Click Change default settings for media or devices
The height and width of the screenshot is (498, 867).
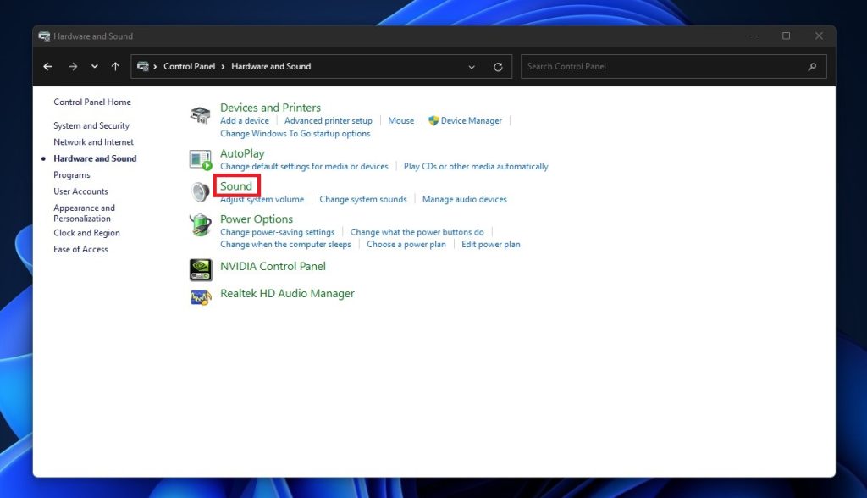pyautogui.click(x=304, y=167)
